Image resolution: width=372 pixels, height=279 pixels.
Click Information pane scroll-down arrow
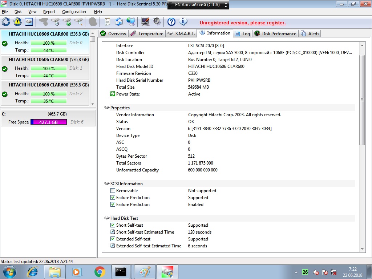click(x=362, y=249)
